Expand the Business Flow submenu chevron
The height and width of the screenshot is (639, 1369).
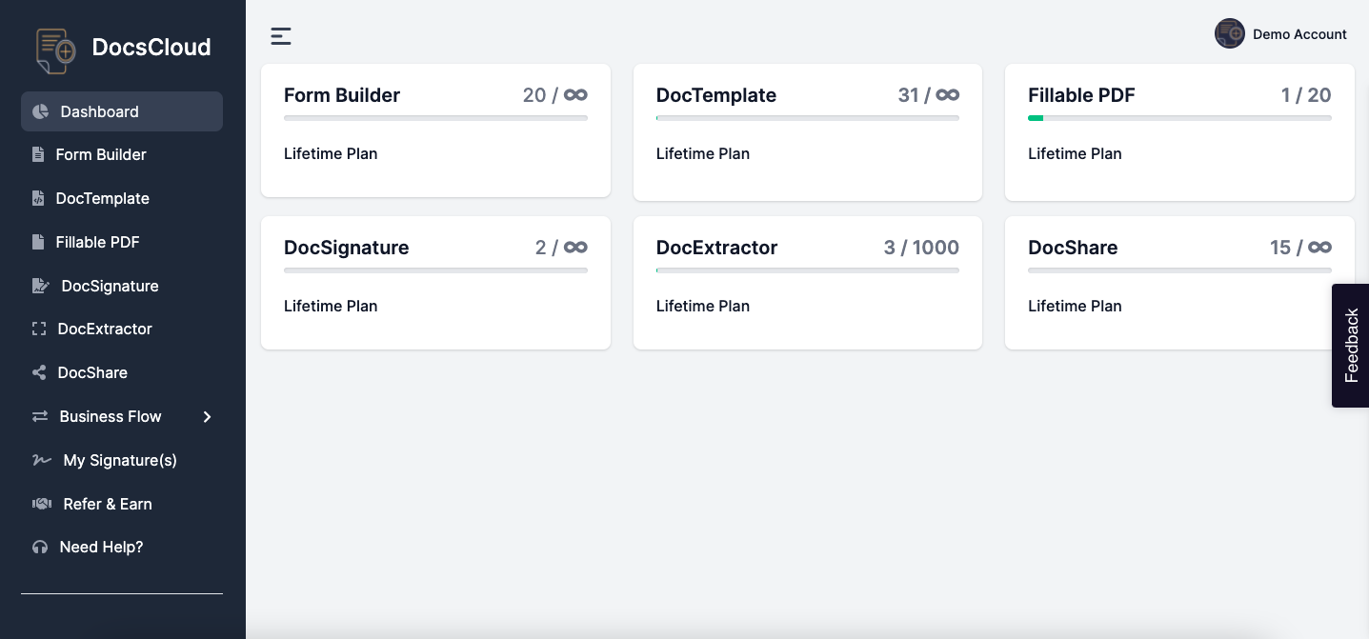(x=208, y=416)
